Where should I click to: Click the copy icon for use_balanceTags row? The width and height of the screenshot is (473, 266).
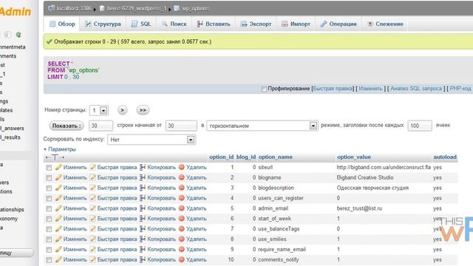143,228
